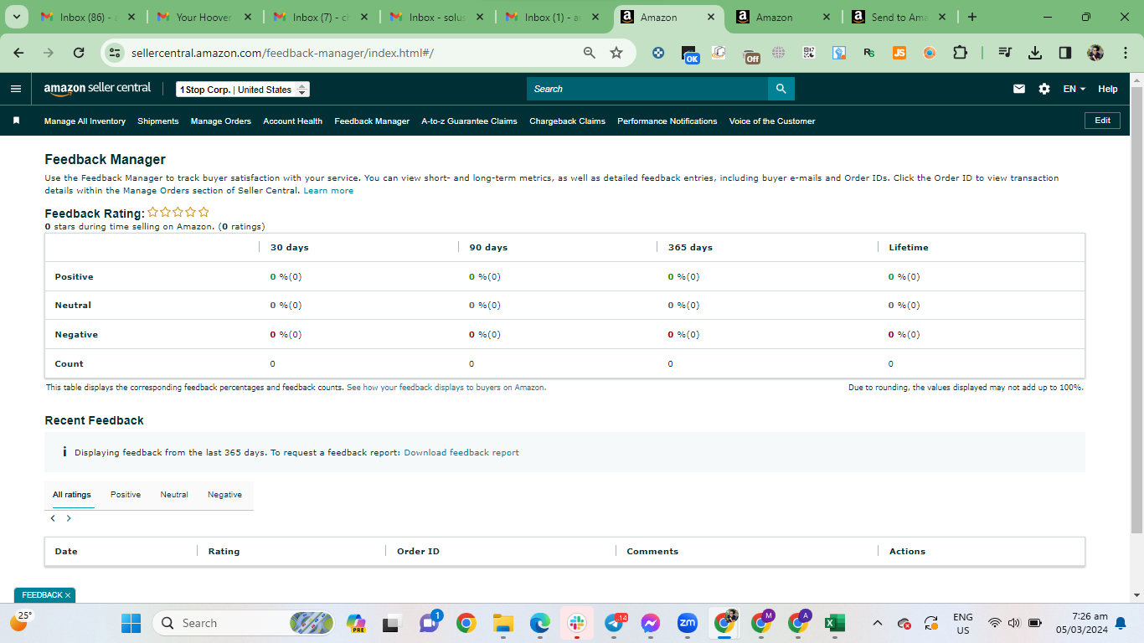This screenshot has height=643, width=1144.
Task: Click the Learn more link
Action: coord(328,191)
